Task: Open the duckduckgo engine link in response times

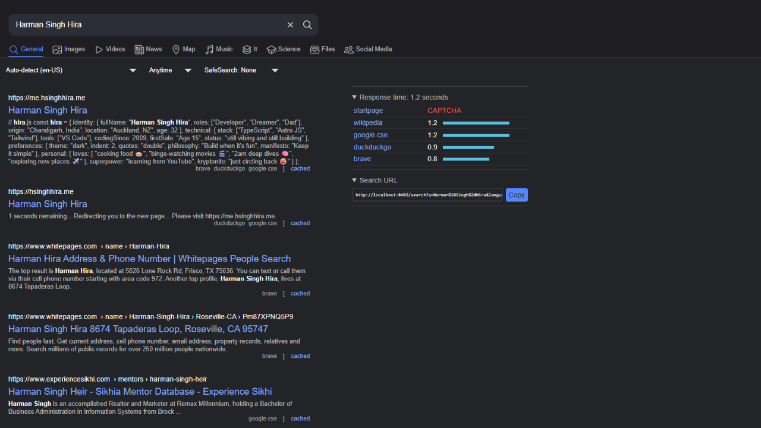Action: [x=372, y=147]
